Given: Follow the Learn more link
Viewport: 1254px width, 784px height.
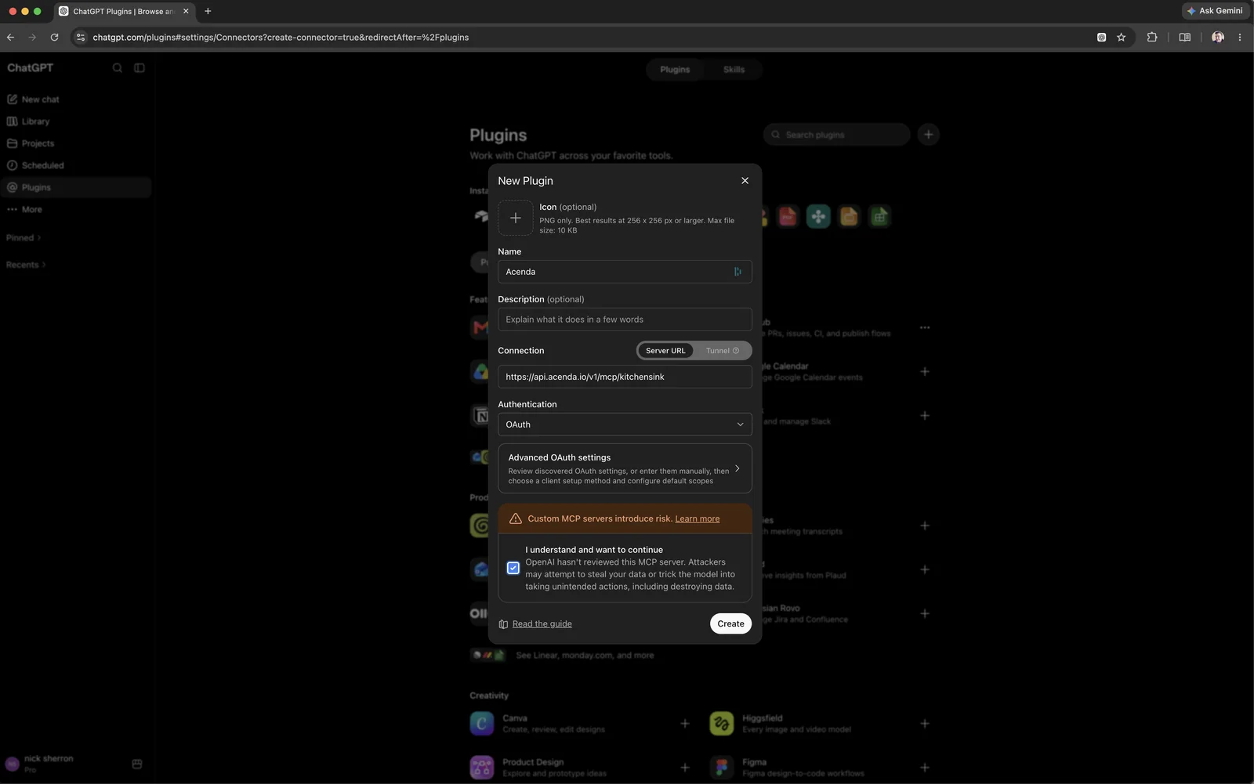Looking at the screenshot, I should (697, 518).
